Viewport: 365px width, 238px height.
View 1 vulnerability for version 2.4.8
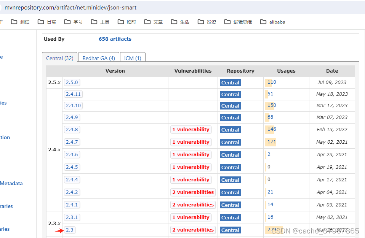(191, 129)
